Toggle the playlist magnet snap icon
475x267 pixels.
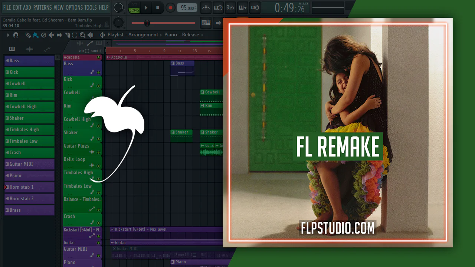(16, 35)
